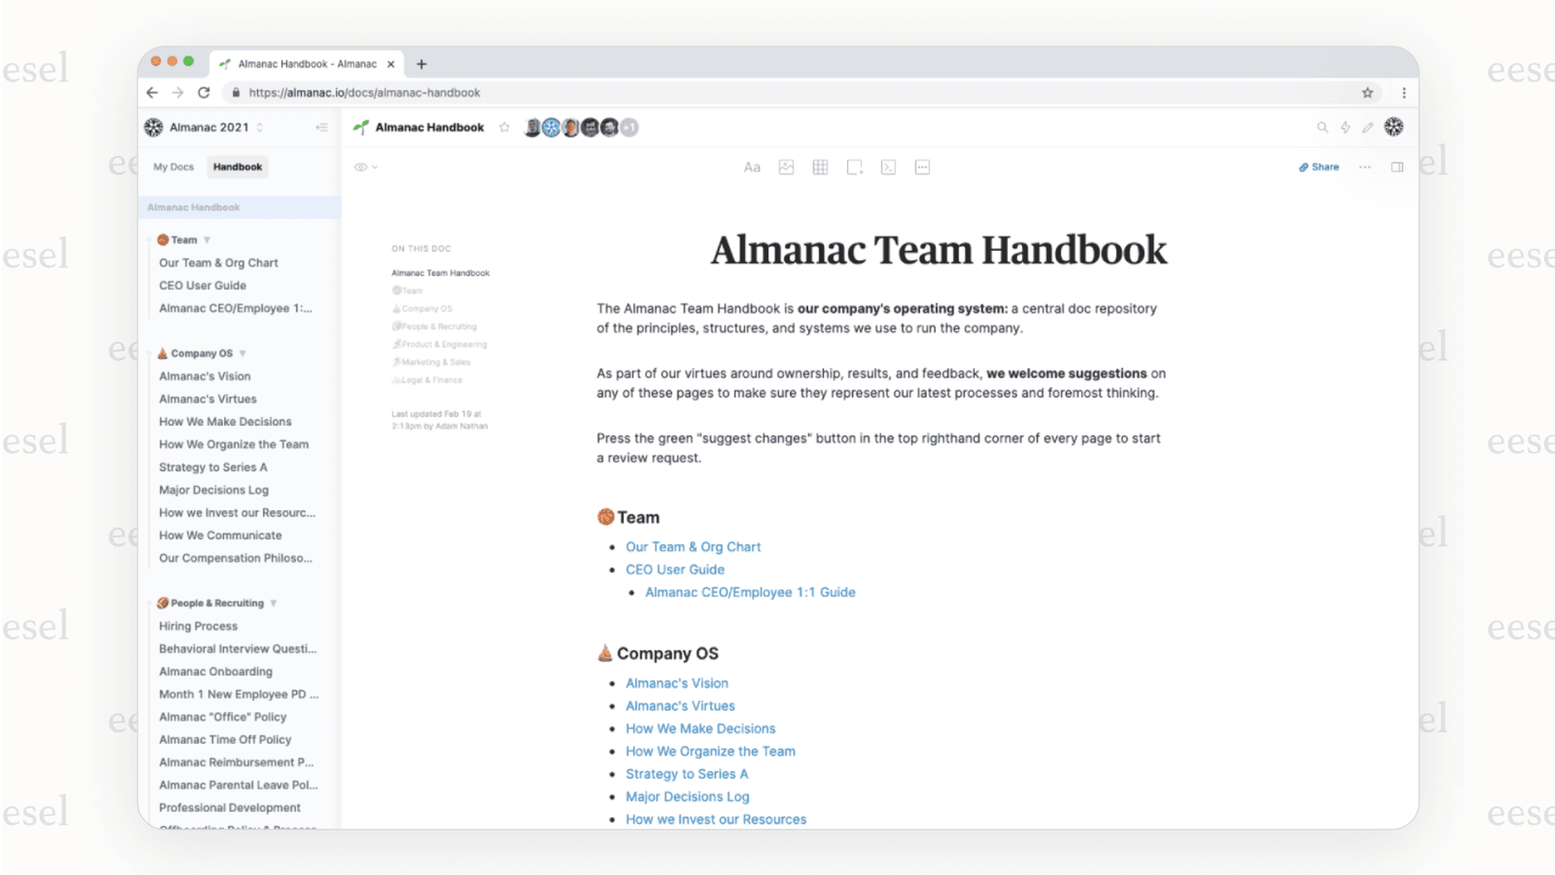Viewport: 1555px width, 875px height.
Task: Open search with the magnifier icon
Action: tap(1322, 127)
